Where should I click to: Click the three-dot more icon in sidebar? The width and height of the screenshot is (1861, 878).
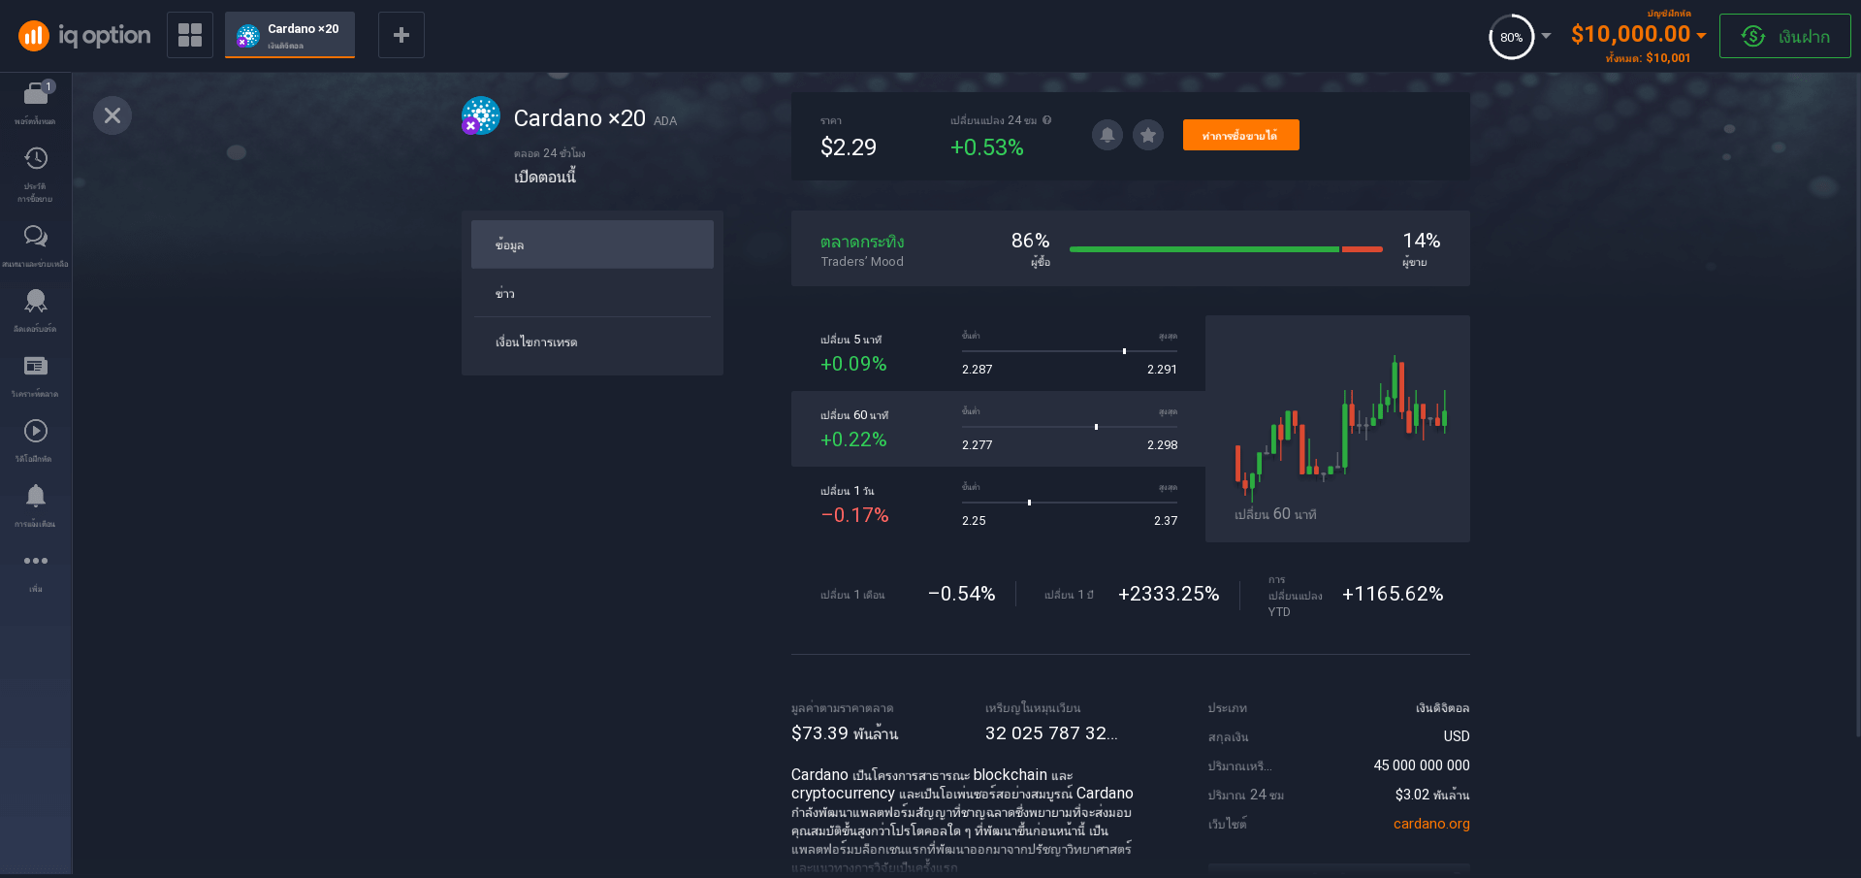[x=36, y=561]
